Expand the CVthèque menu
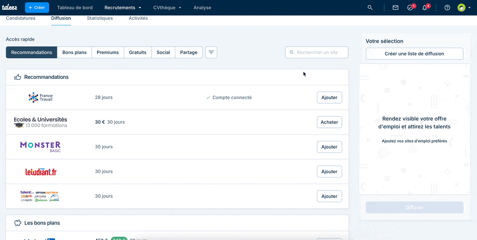Image resolution: width=477 pixels, height=240 pixels. 167,7
